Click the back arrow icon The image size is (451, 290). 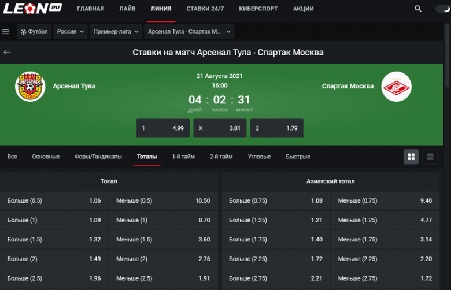click(7, 53)
